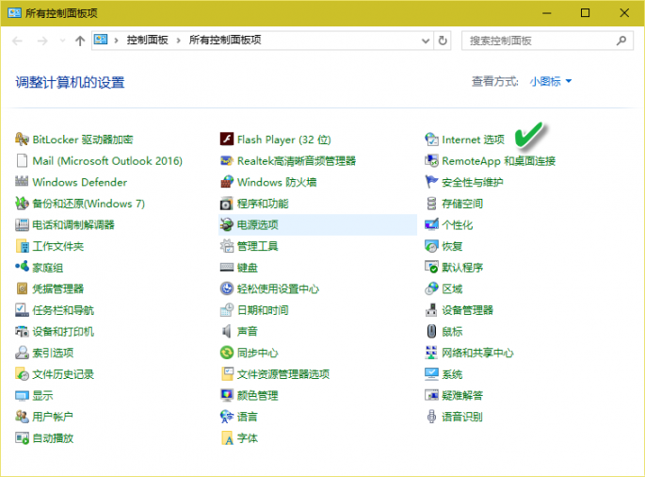
Task: Open the Internet 选项 icon
Action: [431, 140]
